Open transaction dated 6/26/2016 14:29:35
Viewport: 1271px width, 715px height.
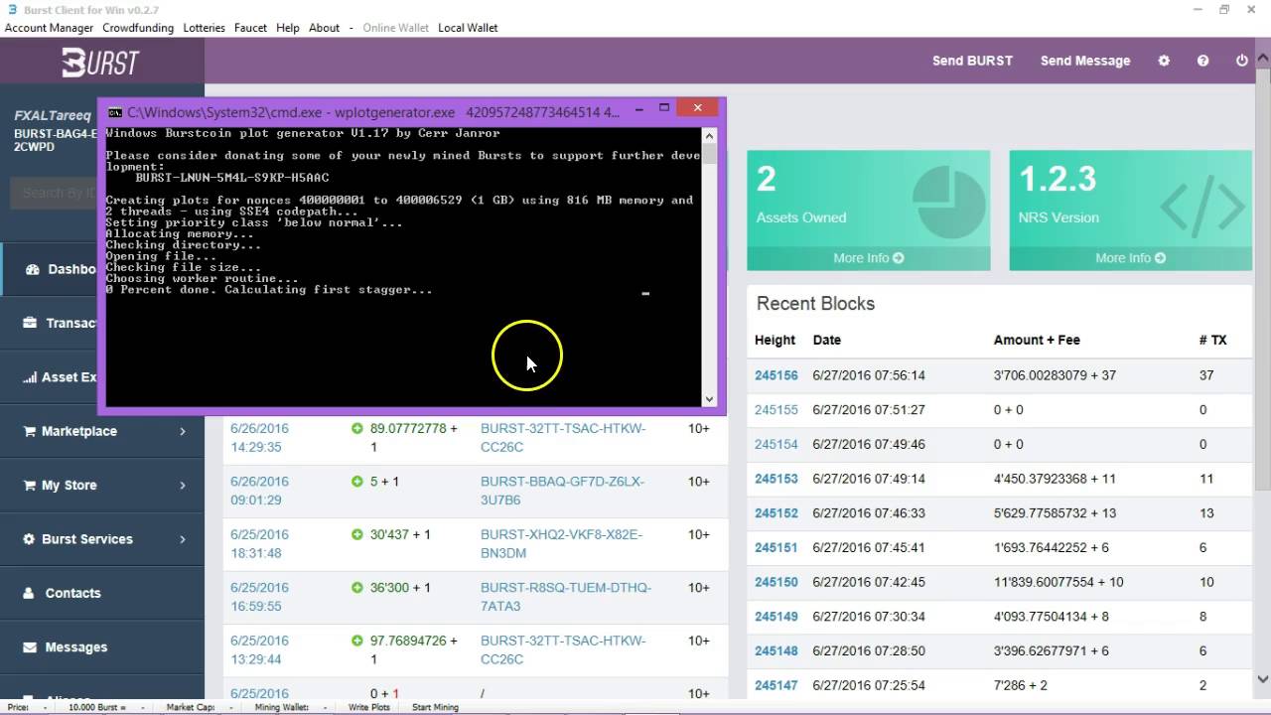click(259, 438)
